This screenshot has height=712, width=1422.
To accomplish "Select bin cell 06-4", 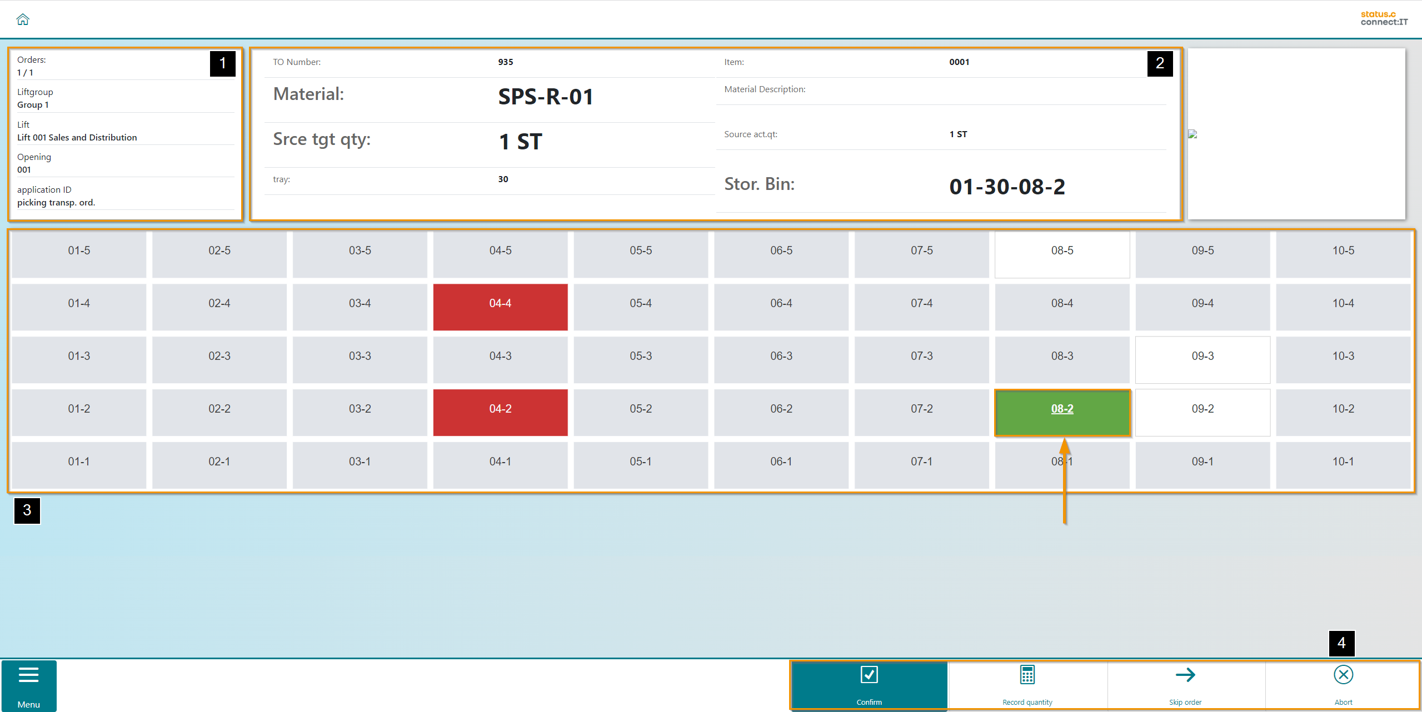I will [x=781, y=307].
